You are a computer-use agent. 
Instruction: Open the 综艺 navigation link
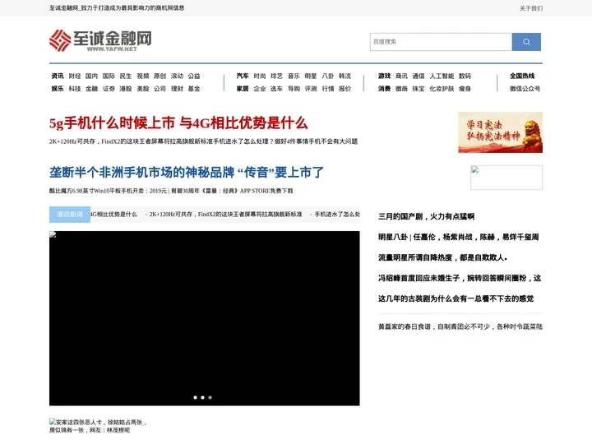pyautogui.click(x=276, y=76)
